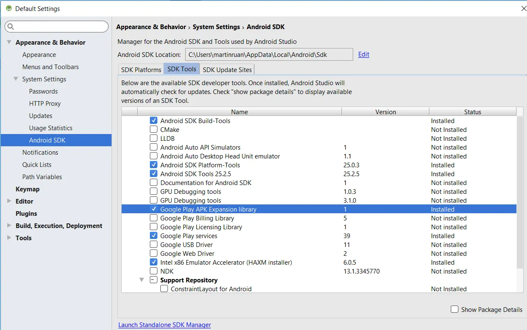Launch Standalone SDK Manager link

(165, 325)
